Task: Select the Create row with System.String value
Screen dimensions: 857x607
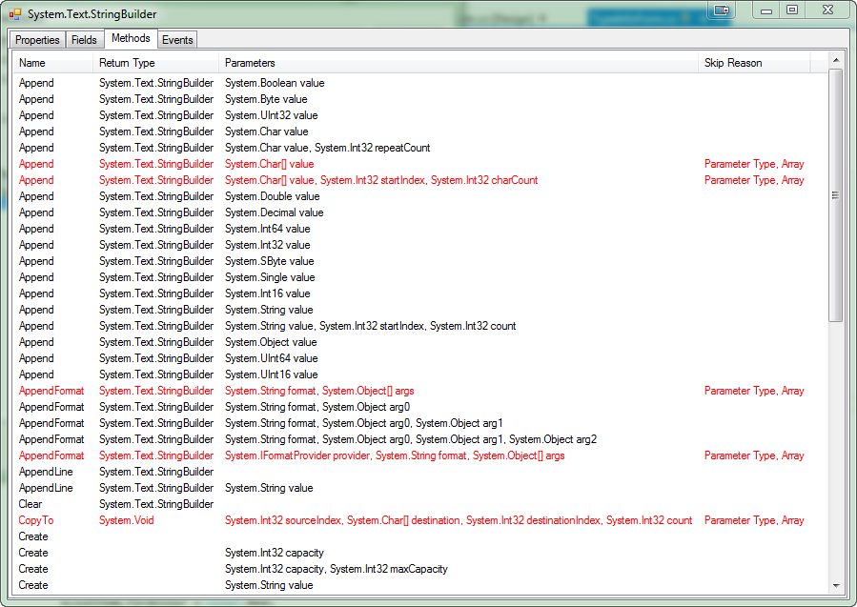Action: (x=420, y=585)
